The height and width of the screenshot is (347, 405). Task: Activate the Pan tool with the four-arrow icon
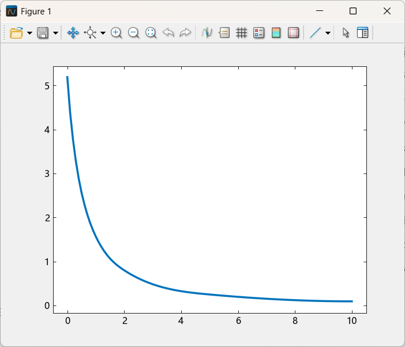click(x=73, y=33)
